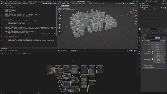The image size is (167, 94).
Task: Open node editor Node menu
Action: pyautogui.click(x=16, y=51)
